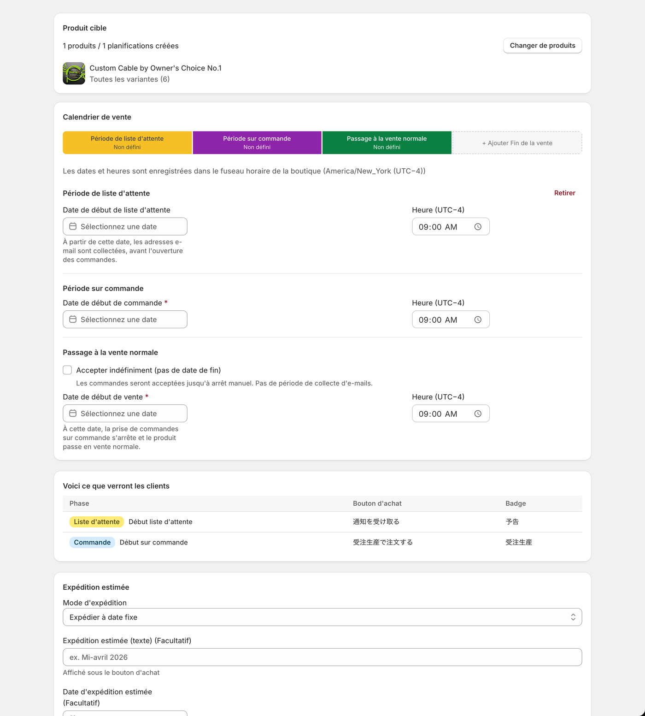The image size is (645, 716).
Task: Click clock icon in sale start time
Action: (478, 414)
